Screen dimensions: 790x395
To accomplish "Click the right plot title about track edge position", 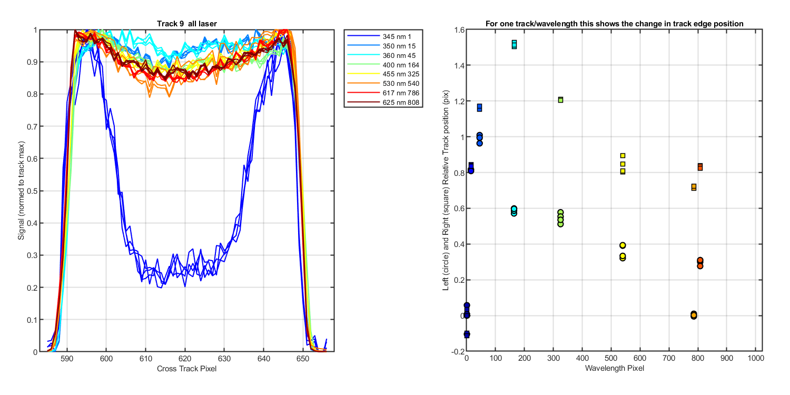I will click(614, 24).
